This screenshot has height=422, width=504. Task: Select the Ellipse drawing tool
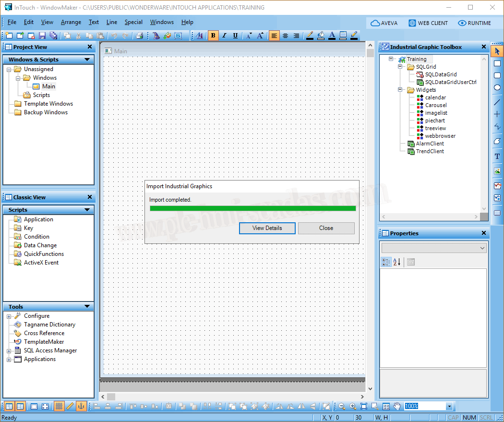click(x=497, y=88)
